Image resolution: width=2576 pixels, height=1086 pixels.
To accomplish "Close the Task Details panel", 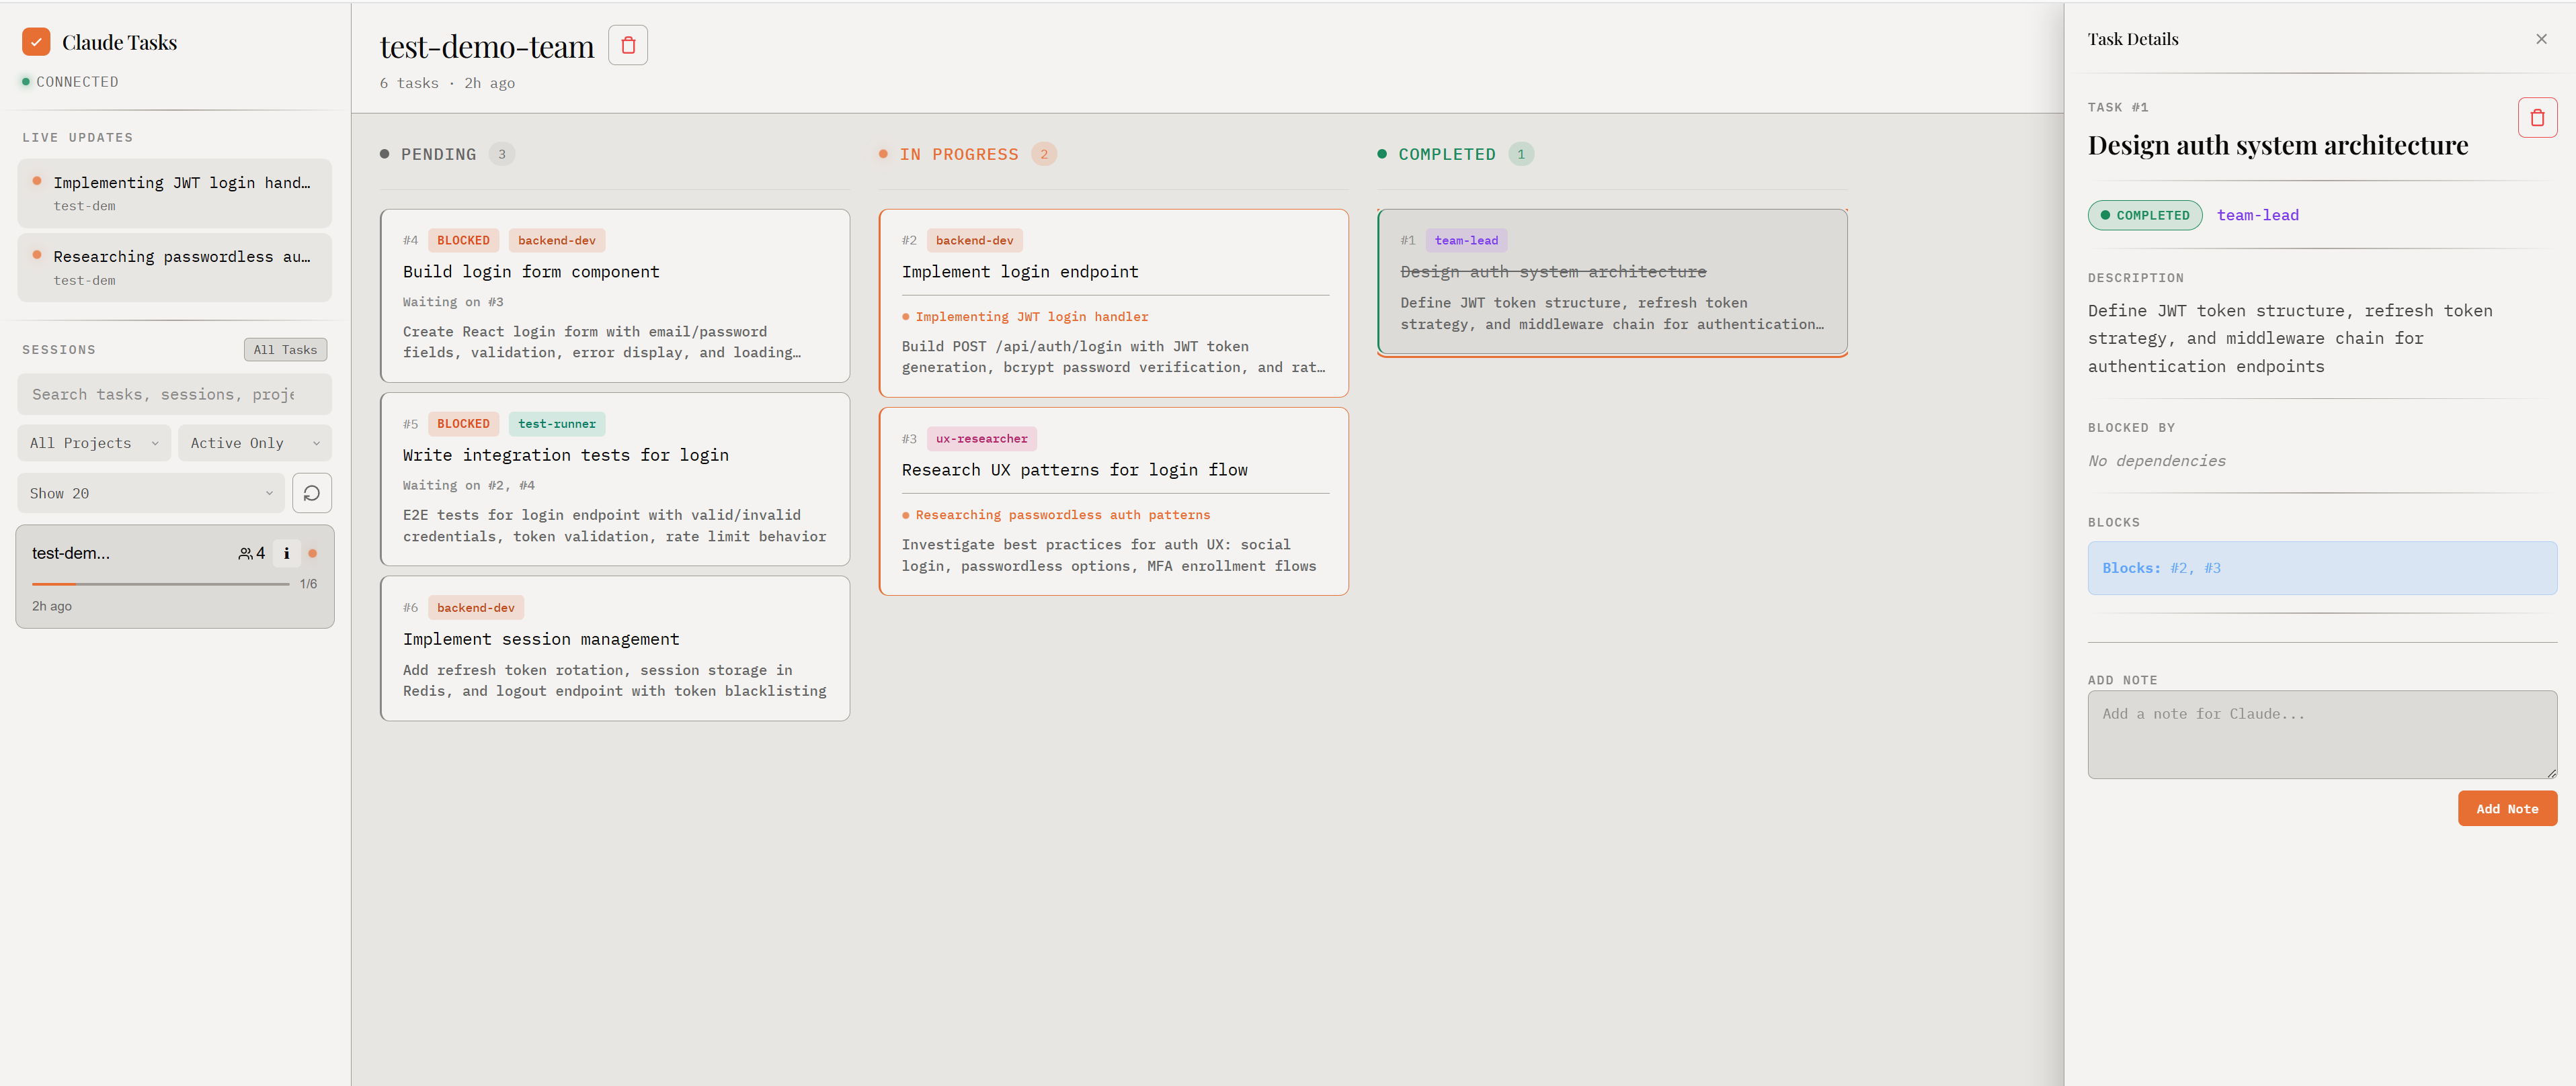I will [2541, 39].
